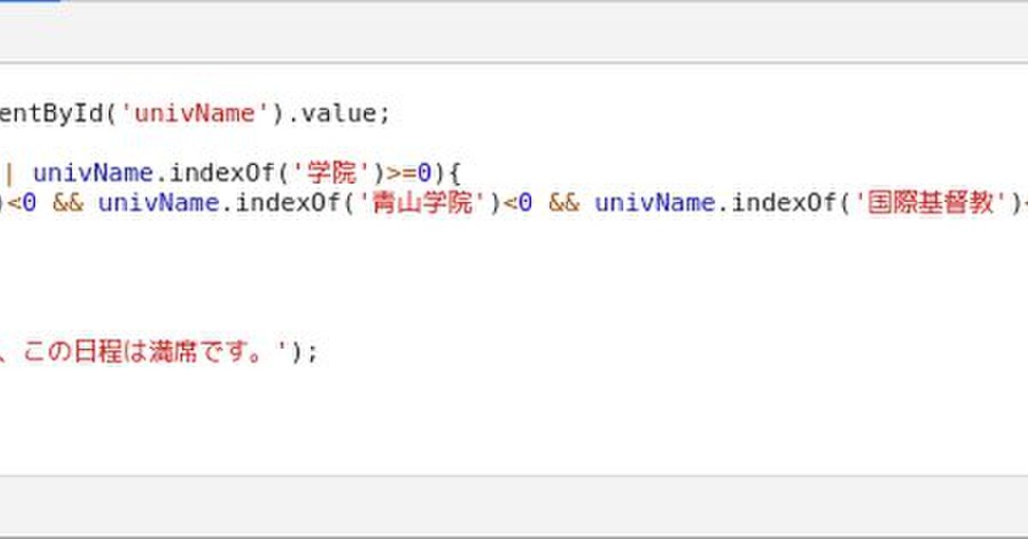Click the Japanese message 'この日程は満席です。'
This screenshot has height=539, width=1028.
tap(146, 352)
